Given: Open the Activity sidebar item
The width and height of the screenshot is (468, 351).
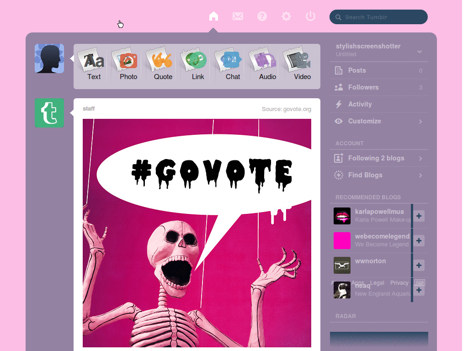Looking at the screenshot, I should tap(379, 104).
